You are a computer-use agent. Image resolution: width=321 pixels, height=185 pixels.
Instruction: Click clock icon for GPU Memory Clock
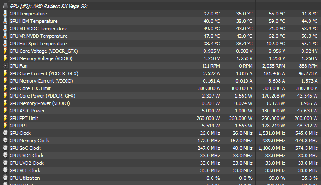click(5, 140)
